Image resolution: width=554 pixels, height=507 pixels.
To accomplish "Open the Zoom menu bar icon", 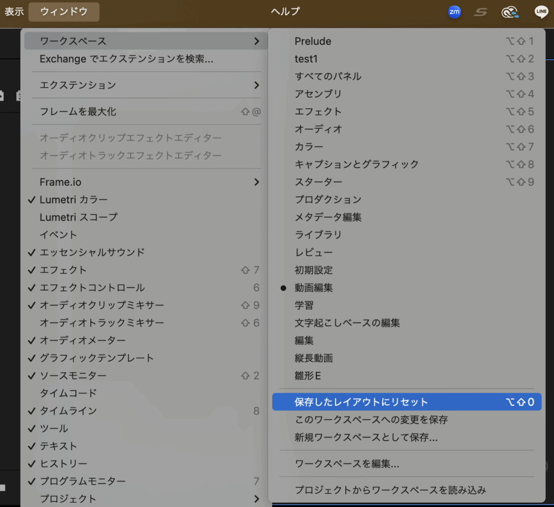I will [454, 12].
